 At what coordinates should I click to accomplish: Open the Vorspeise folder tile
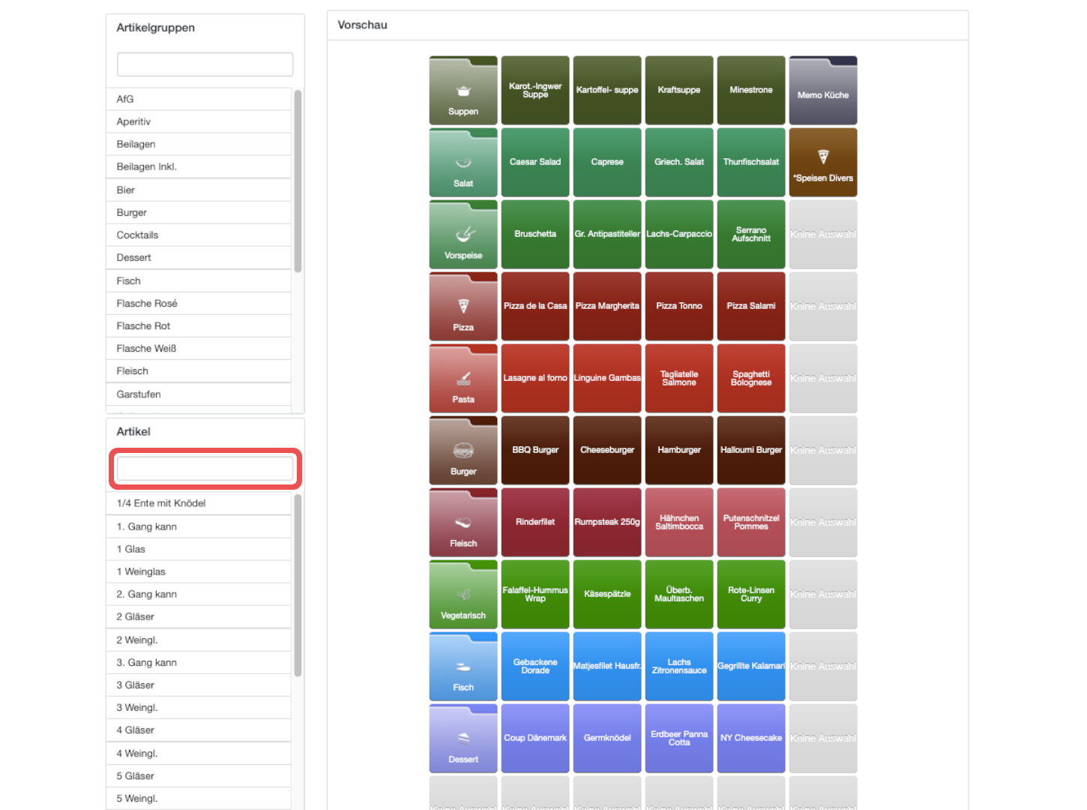pos(463,234)
